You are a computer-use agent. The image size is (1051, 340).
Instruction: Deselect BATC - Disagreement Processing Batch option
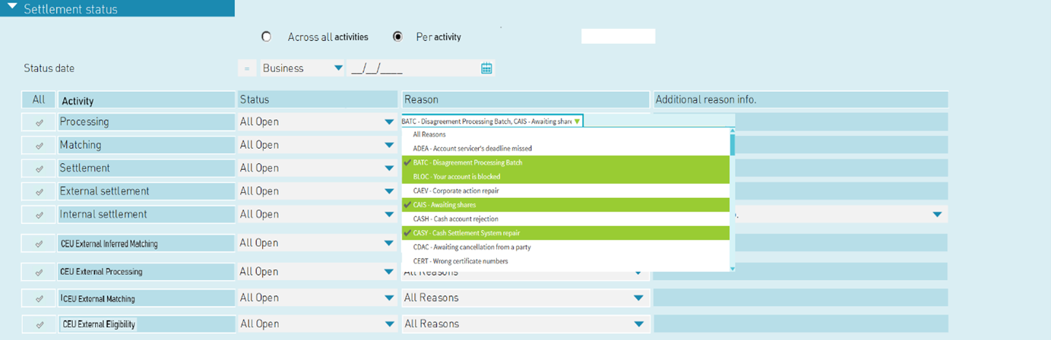pos(467,162)
